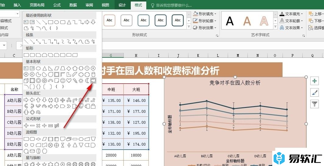Switch to the chart 设计 tab
The image size is (324, 166).
tap(122, 5)
